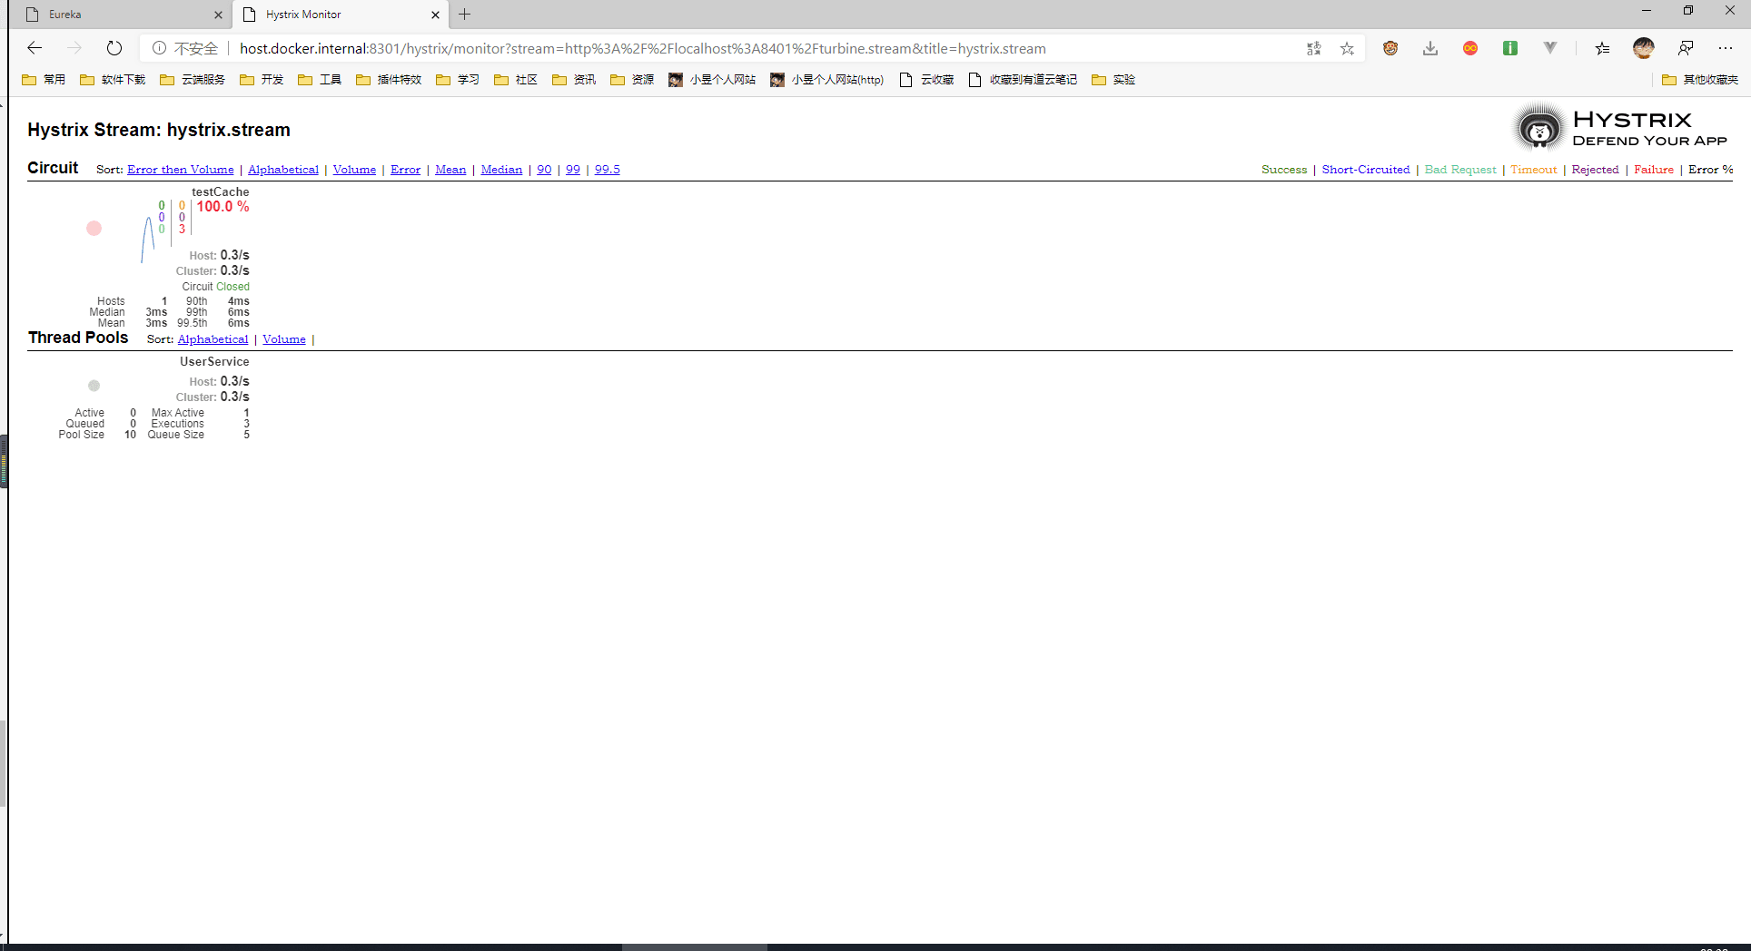Image resolution: width=1751 pixels, height=951 pixels.
Task: Open the feedback person icon
Action: [1686, 48]
